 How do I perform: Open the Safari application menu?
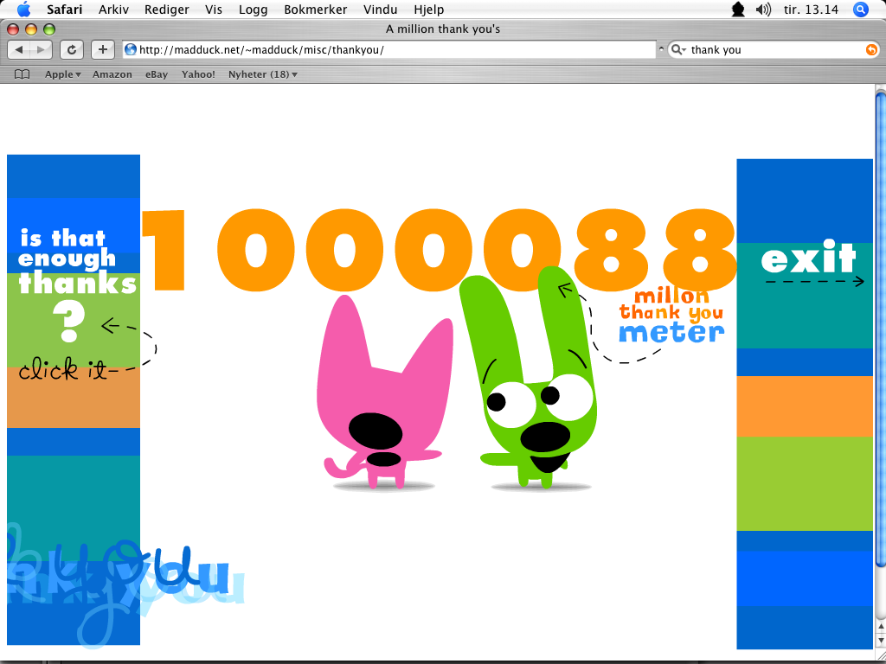[64, 10]
